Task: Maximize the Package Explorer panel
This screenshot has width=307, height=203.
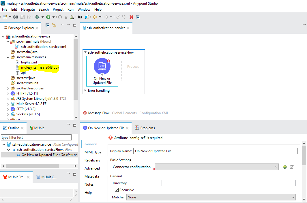Action: (x=75, y=25)
